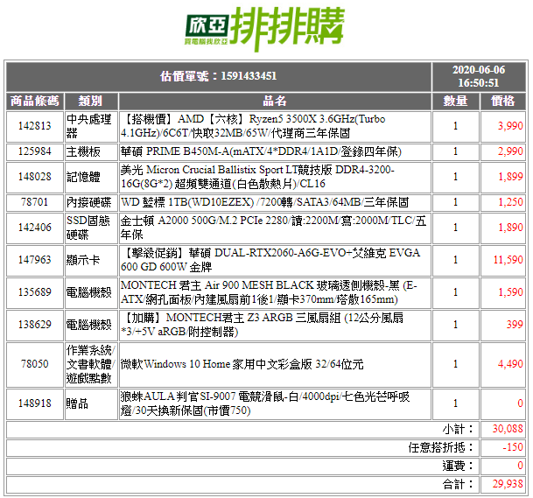Click the date 2020-06-06 16:50:51 cell
This screenshot has height=498, width=533.
(x=479, y=76)
